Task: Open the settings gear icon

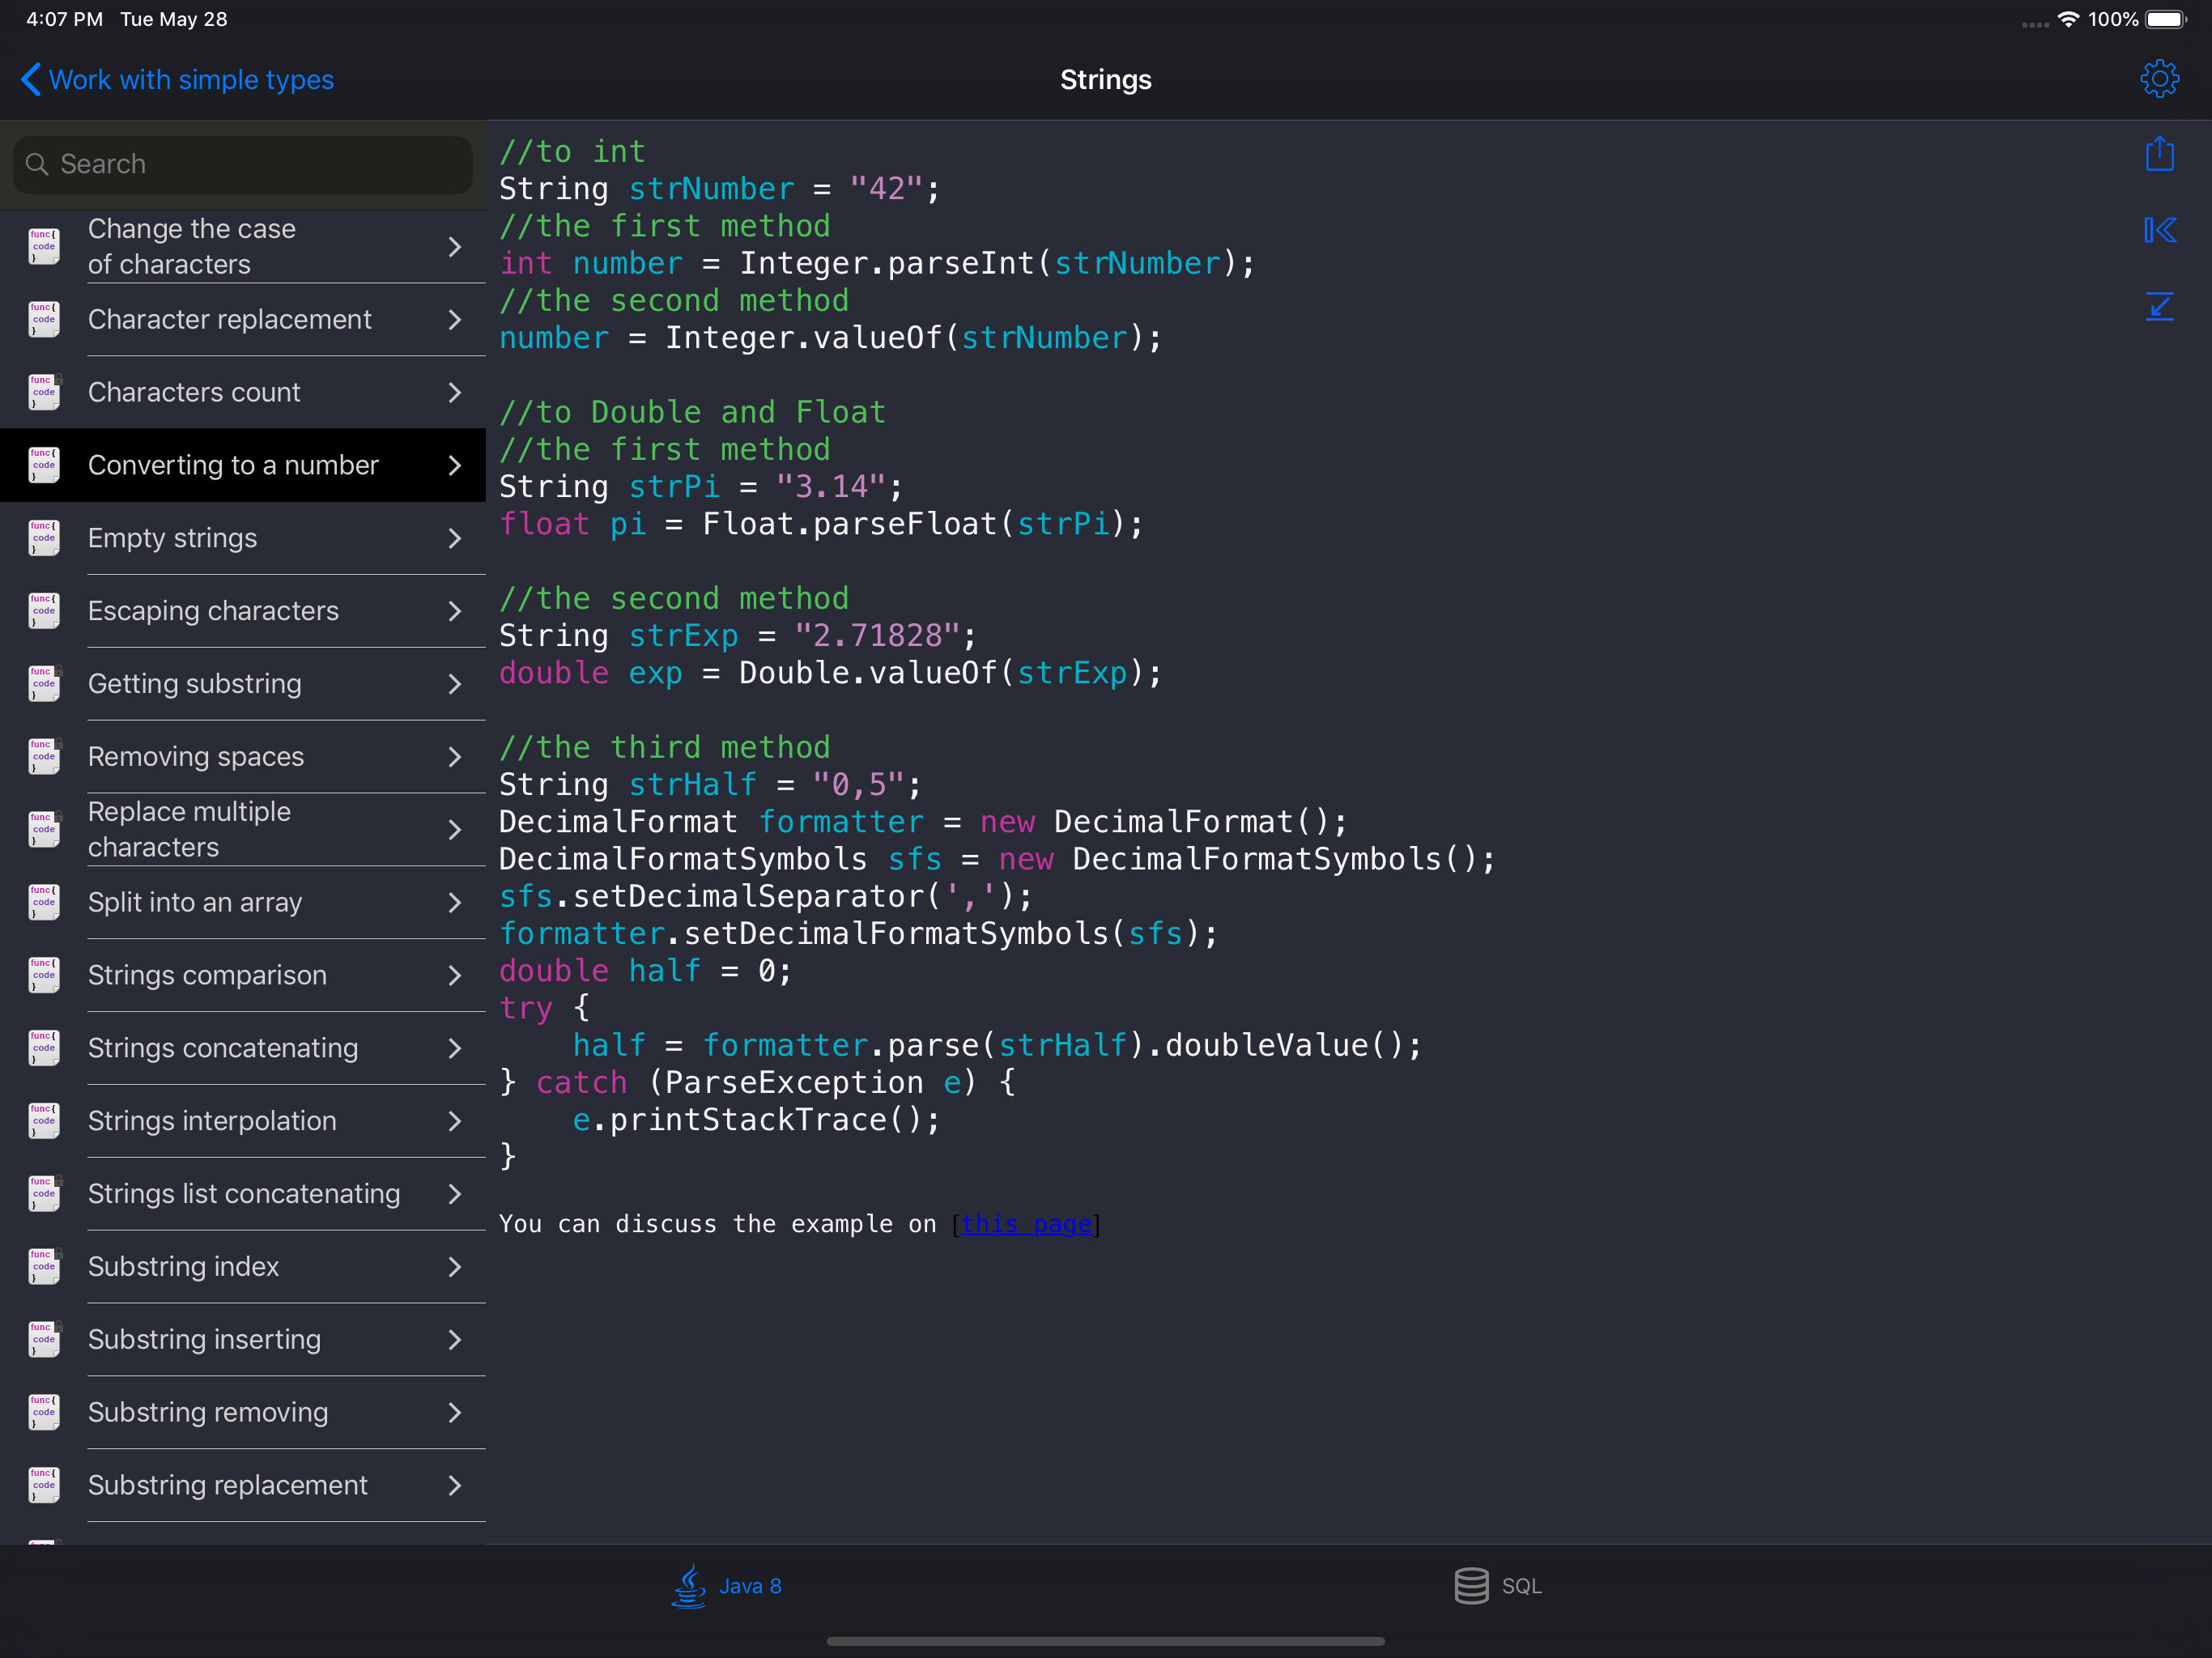Action: pyautogui.click(x=2159, y=79)
